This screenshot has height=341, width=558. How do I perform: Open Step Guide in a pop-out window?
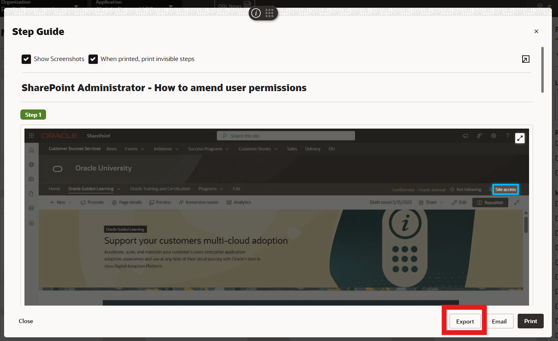pyautogui.click(x=526, y=59)
